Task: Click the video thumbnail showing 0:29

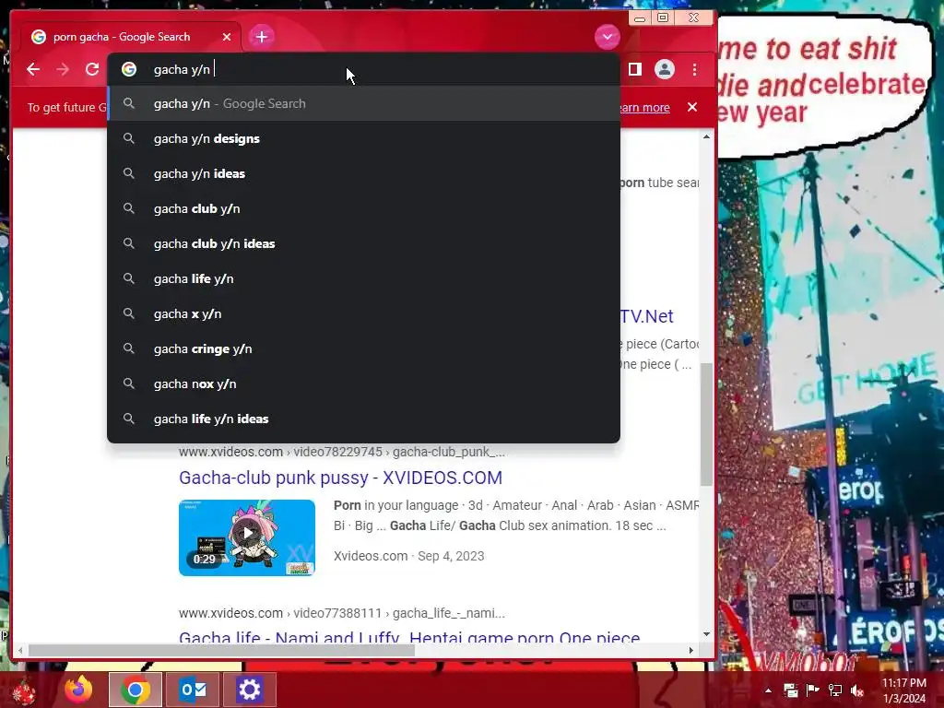Action: [x=247, y=537]
